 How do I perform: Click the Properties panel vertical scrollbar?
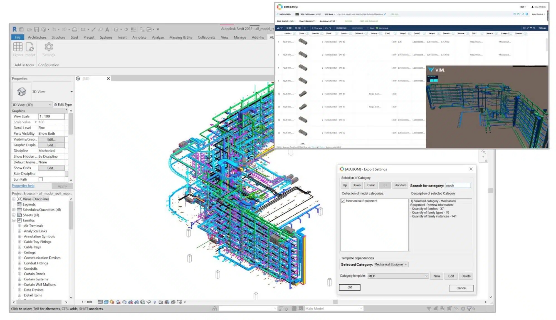pyautogui.click(x=71, y=145)
